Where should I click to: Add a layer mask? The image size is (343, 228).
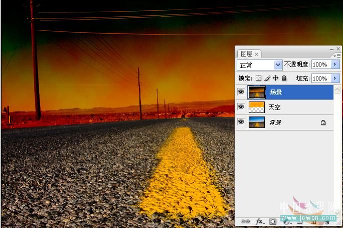click(x=273, y=221)
